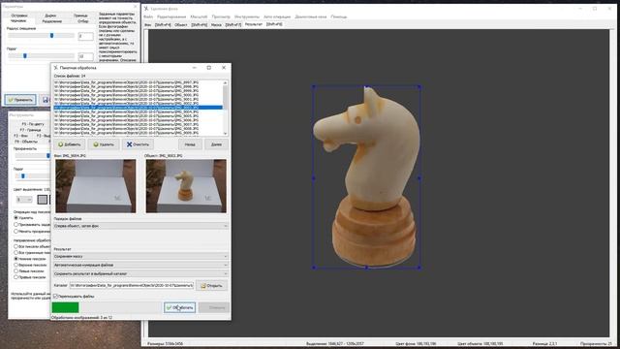Screen dimensions: 620x349
Task: Click the checkmark icon on the Применить button
Action: tap(11, 100)
